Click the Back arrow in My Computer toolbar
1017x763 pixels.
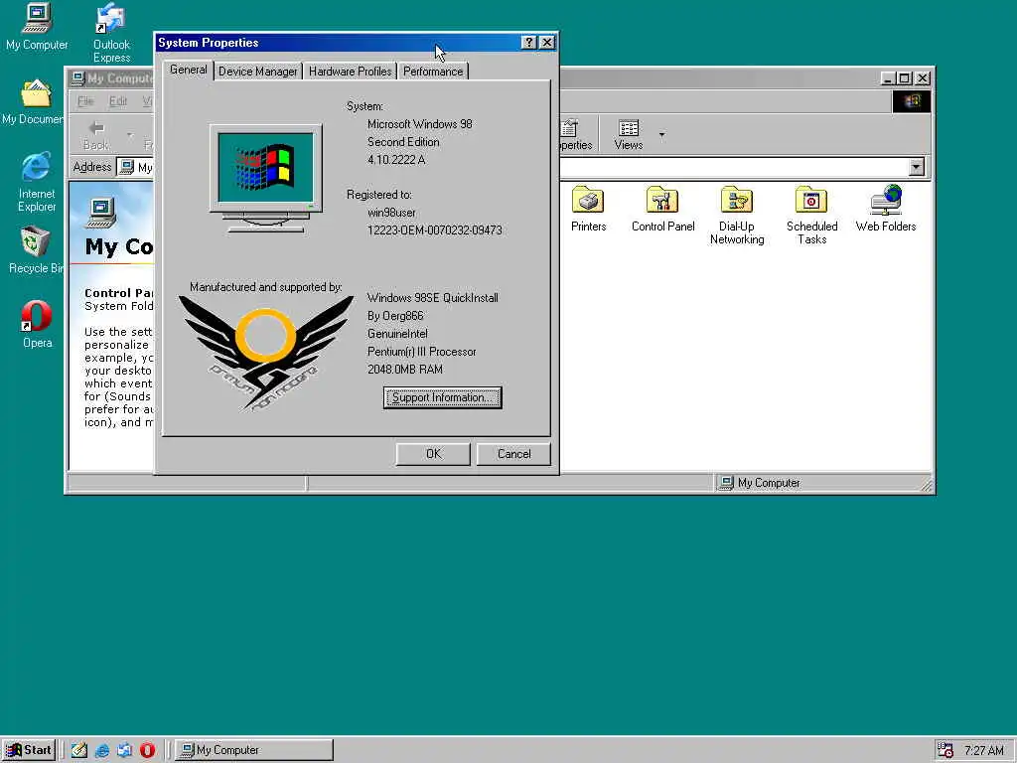tap(96, 135)
